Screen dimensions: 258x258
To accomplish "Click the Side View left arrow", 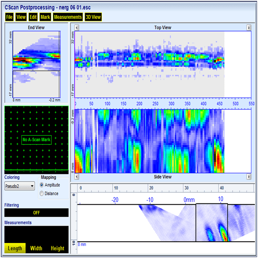I will tap(77, 177).
